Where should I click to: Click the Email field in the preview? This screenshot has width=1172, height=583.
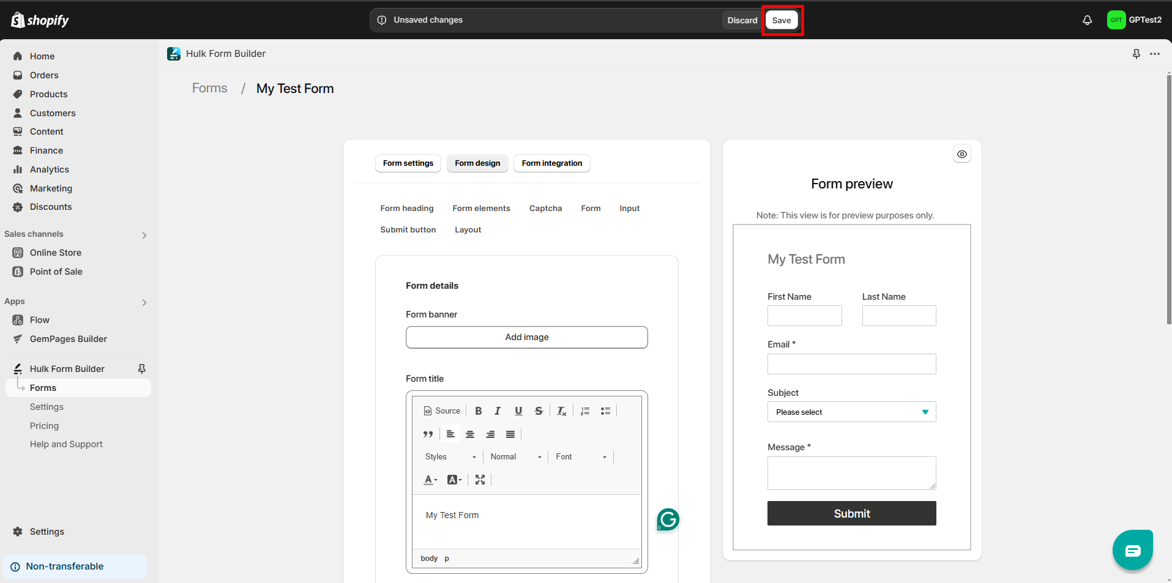(x=851, y=363)
